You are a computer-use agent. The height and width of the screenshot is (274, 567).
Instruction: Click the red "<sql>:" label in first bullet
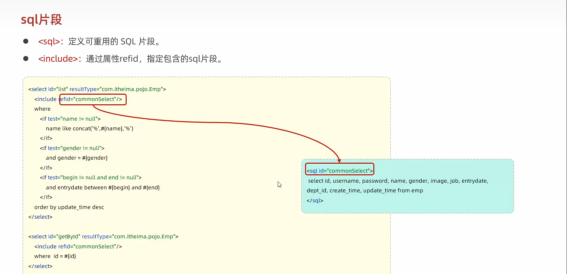[50, 42]
